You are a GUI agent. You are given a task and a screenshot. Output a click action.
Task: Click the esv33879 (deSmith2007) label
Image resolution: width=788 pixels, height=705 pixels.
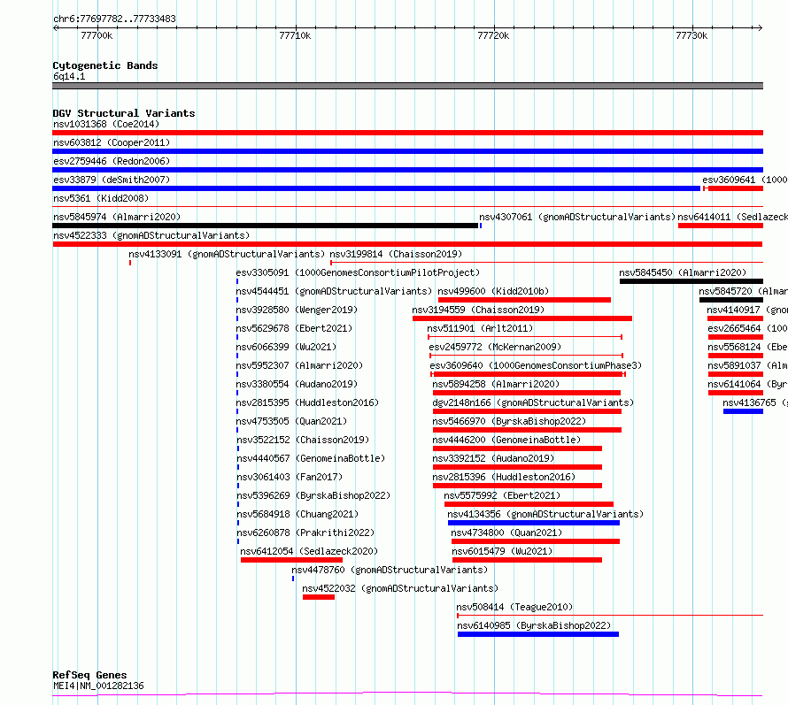tap(112, 180)
